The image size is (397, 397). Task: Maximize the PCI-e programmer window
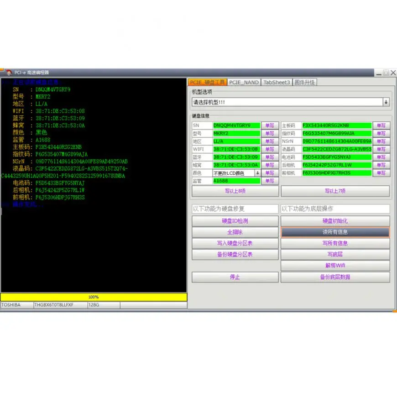[386, 73]
